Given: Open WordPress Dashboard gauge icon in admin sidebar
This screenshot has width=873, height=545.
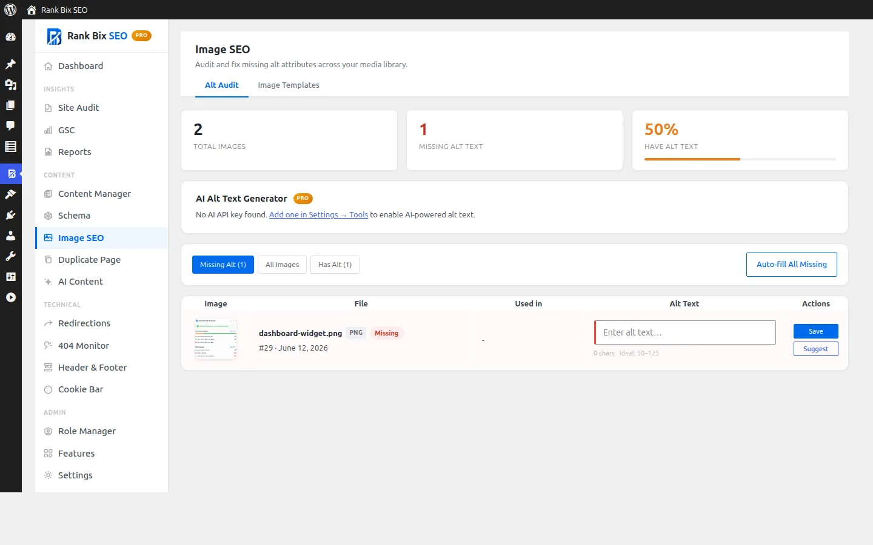Looking at the screenshot, I should [10, 37].
